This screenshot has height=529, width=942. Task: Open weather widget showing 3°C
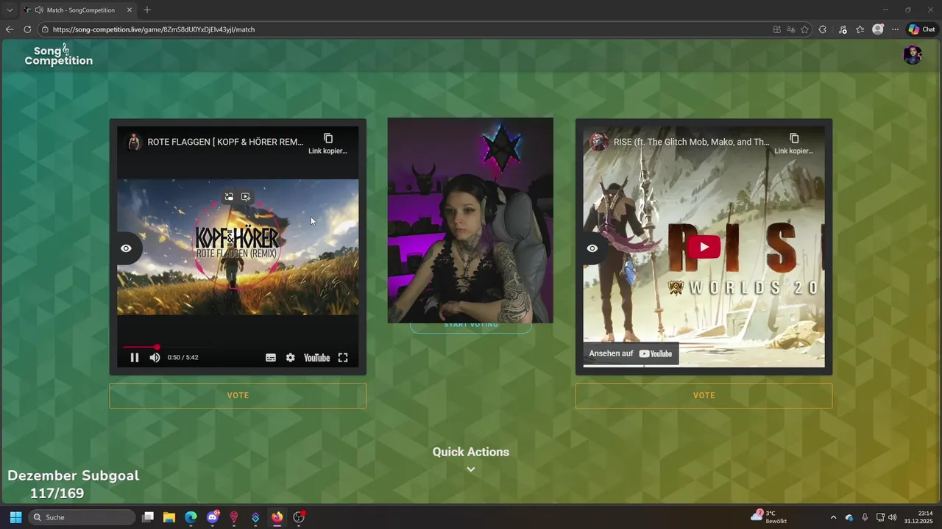(x=768, y=517)
